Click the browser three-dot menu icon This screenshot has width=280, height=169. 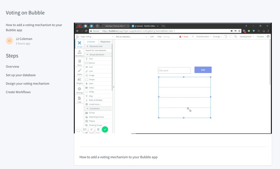coord(268,31)
